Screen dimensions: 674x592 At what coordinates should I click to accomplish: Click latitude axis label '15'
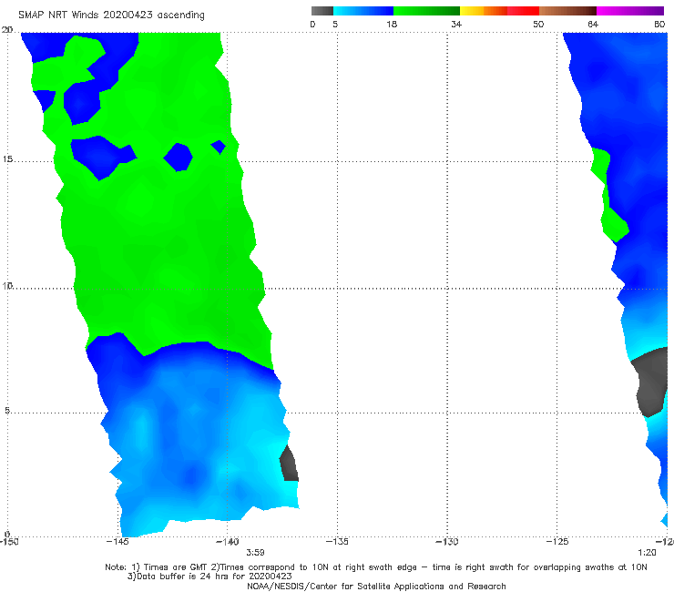7,159
